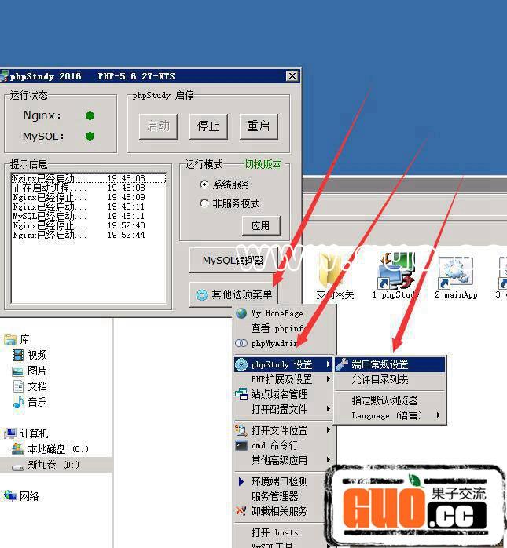The width and height of the screenshot is (507, 548).
Task: Choose 允许目录列表 from submenu
Action: tap(390, 379)
